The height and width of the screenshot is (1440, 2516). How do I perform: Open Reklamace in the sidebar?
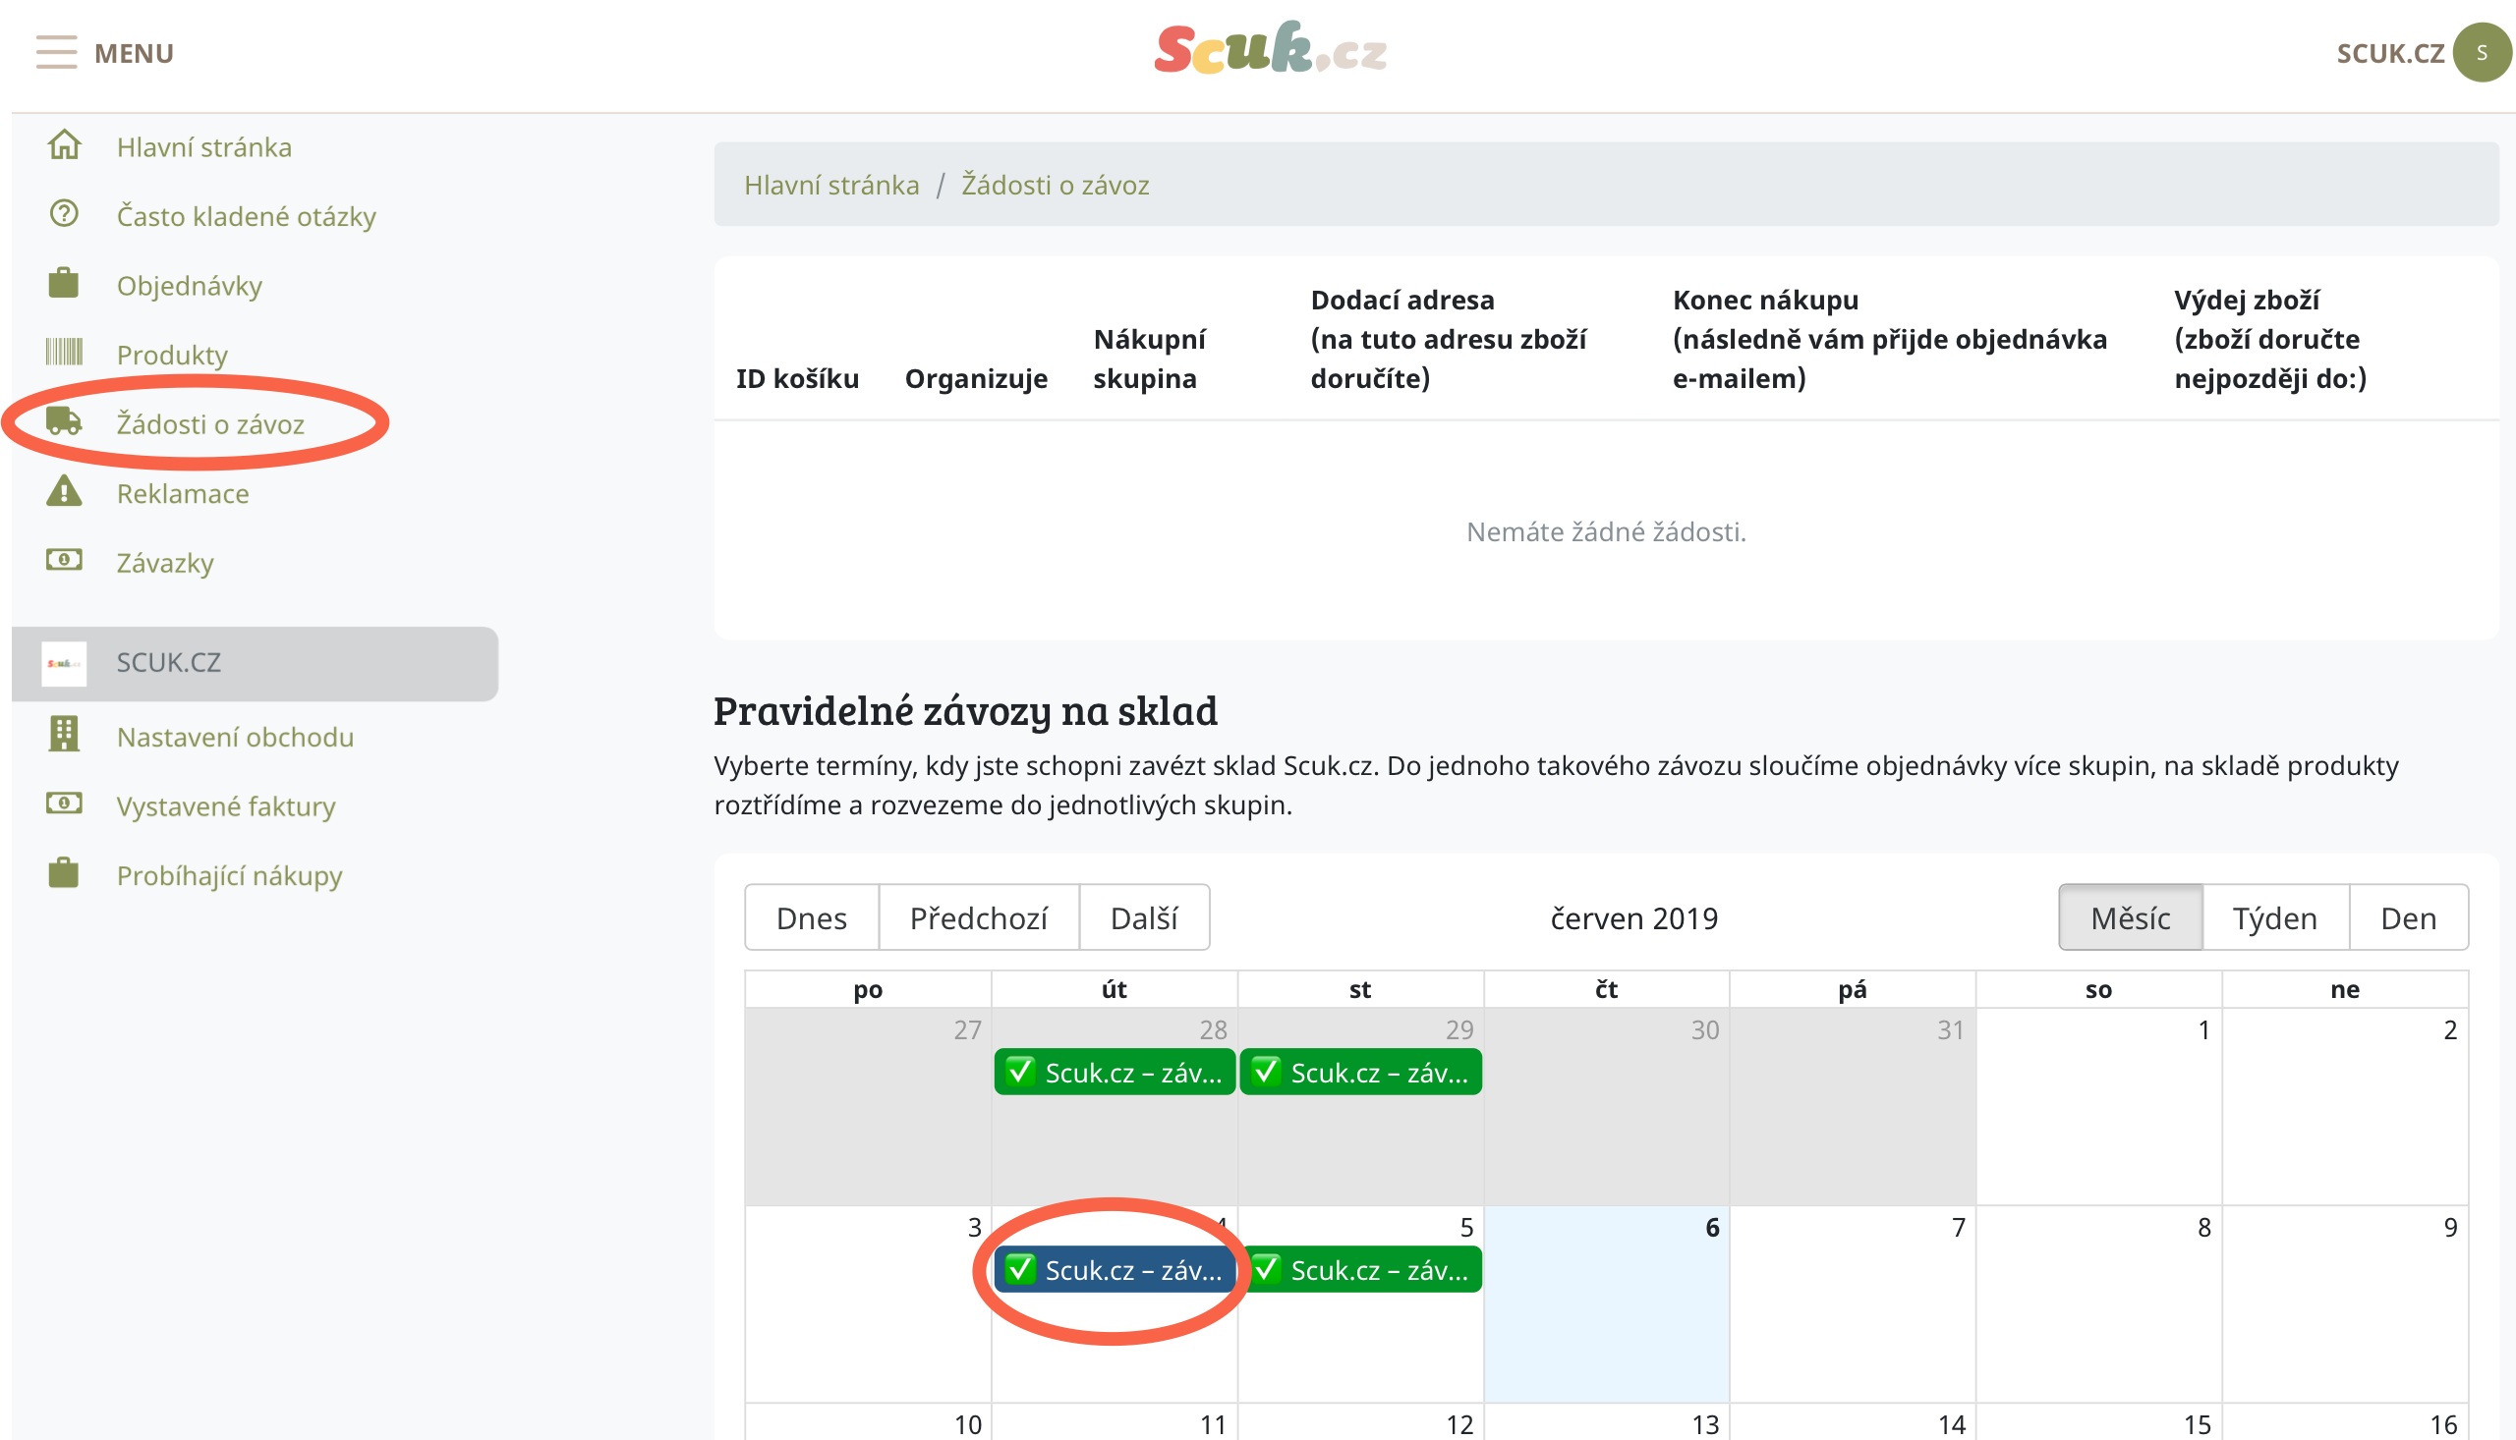(x=183, y=492)
